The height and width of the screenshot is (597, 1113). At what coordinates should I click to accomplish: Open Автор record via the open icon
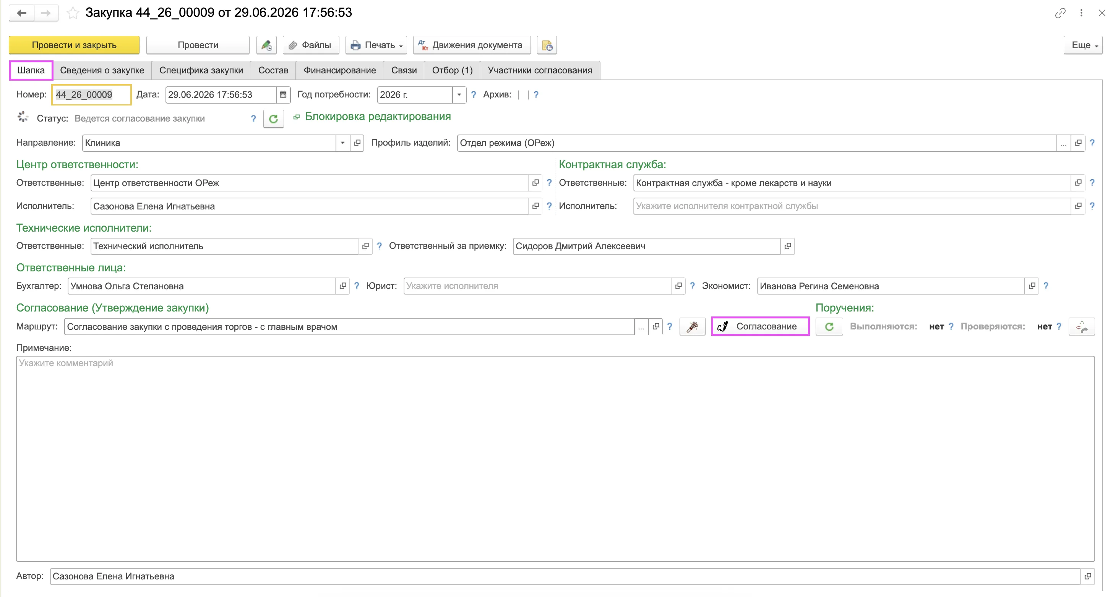[x=1087, y=576]
